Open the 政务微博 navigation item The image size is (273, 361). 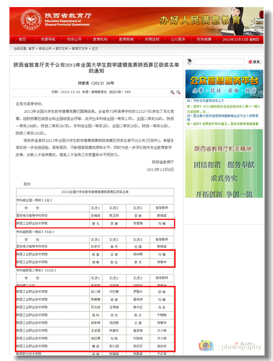(204, 39)
